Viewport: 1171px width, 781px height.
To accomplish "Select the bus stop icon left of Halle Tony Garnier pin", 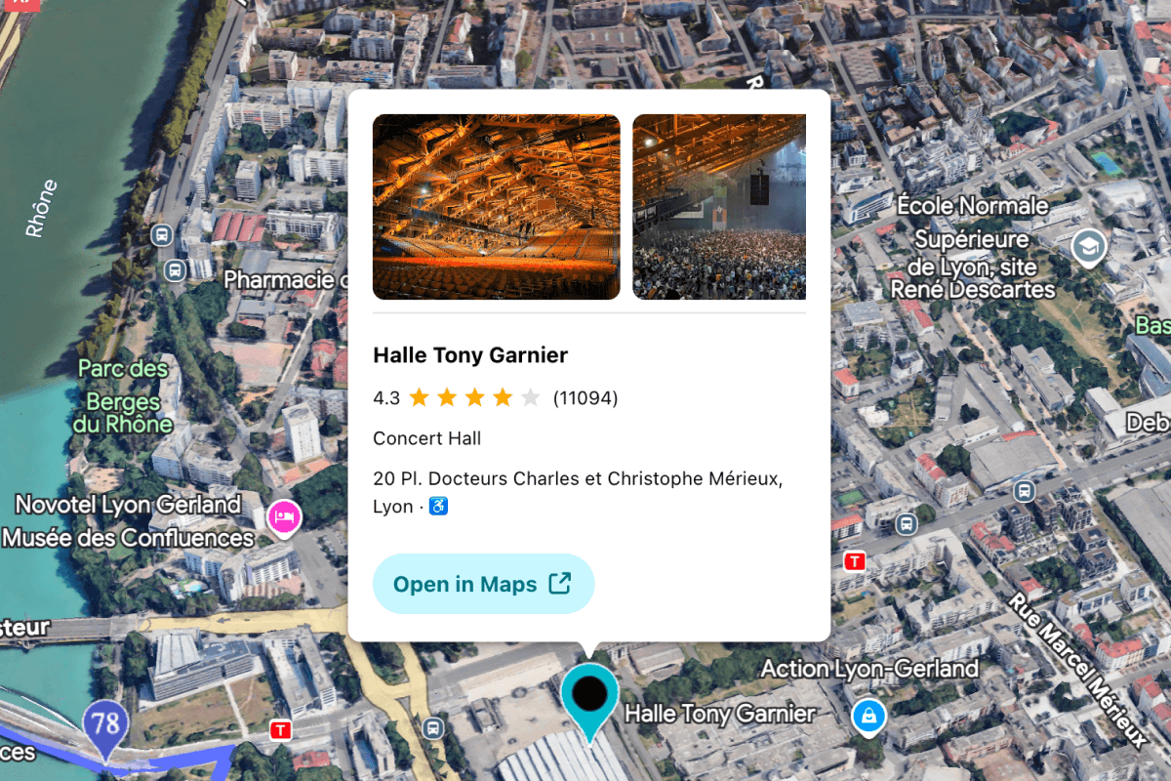I will click(434, 727).
